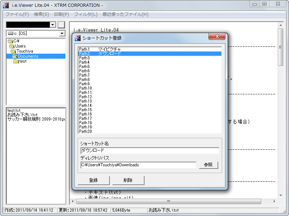Click the 更新 date status bar entry
This screenshot has height=216, width=289.
pyautogui.click(x=83, y=210)
